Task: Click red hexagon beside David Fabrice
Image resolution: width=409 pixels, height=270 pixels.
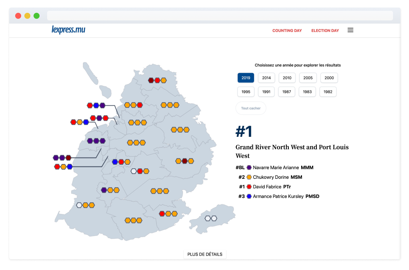Action: 249,187
